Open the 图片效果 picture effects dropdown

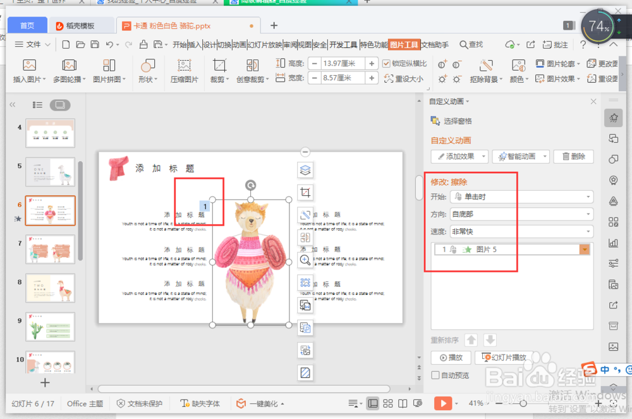coord(558,78)
